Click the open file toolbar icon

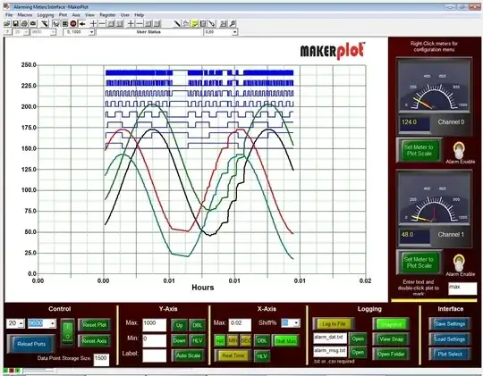click(x=7, y=24)
